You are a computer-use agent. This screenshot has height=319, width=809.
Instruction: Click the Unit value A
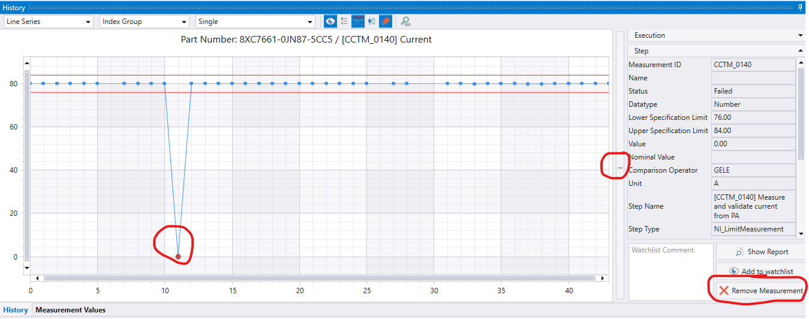click(x=753, y=183)
